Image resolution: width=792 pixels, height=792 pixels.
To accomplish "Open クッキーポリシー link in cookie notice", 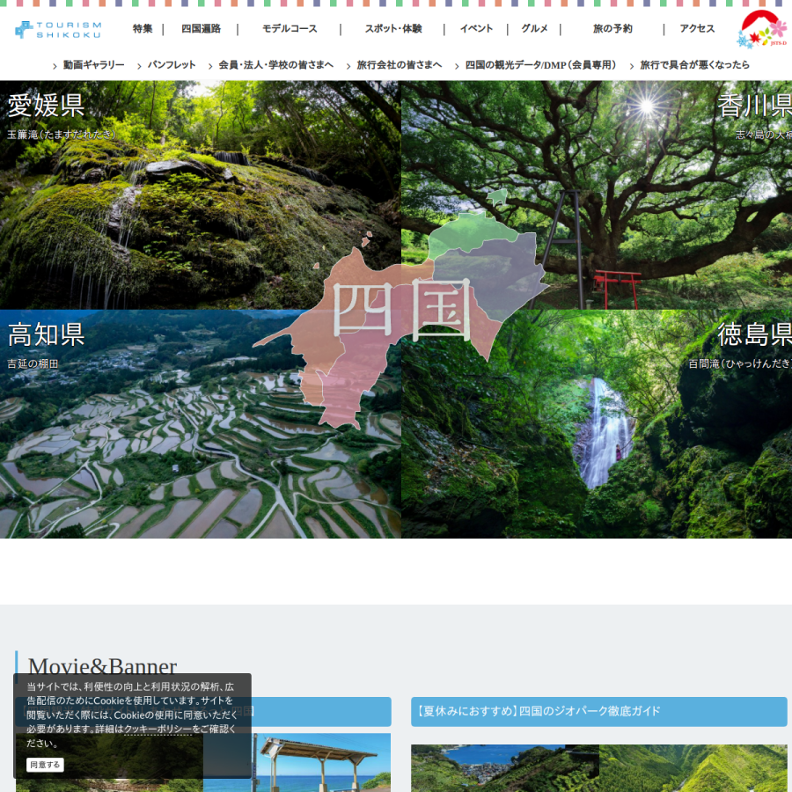I will pyautogui.click(x=158, y=729).
